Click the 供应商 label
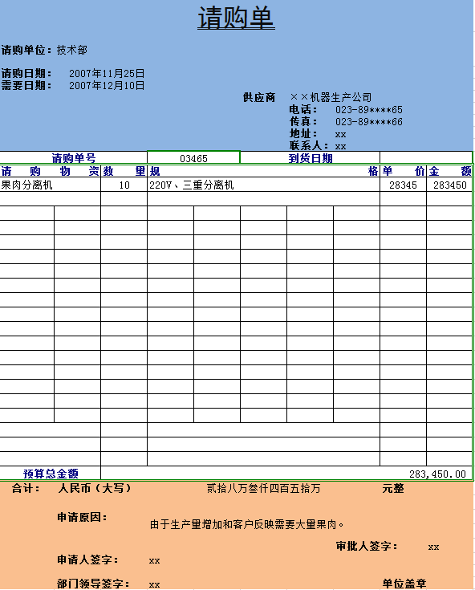The image size is (475, 590). pos(259,97)
